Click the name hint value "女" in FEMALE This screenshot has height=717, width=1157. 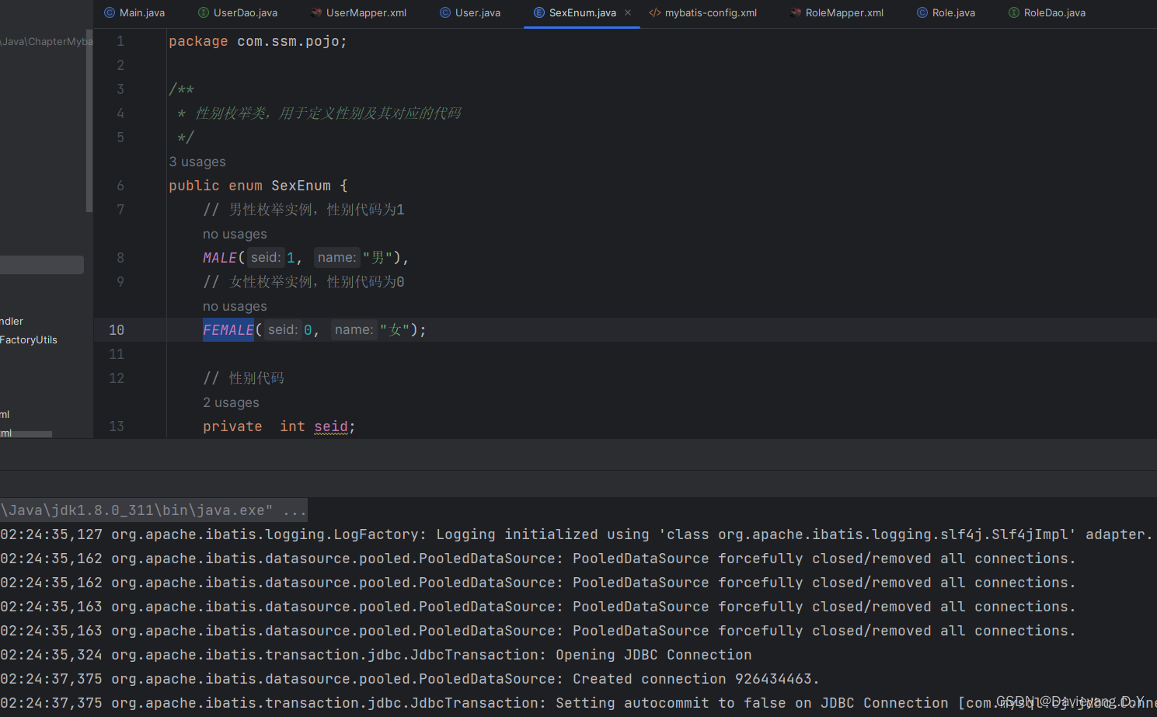(x=395, y=330)
